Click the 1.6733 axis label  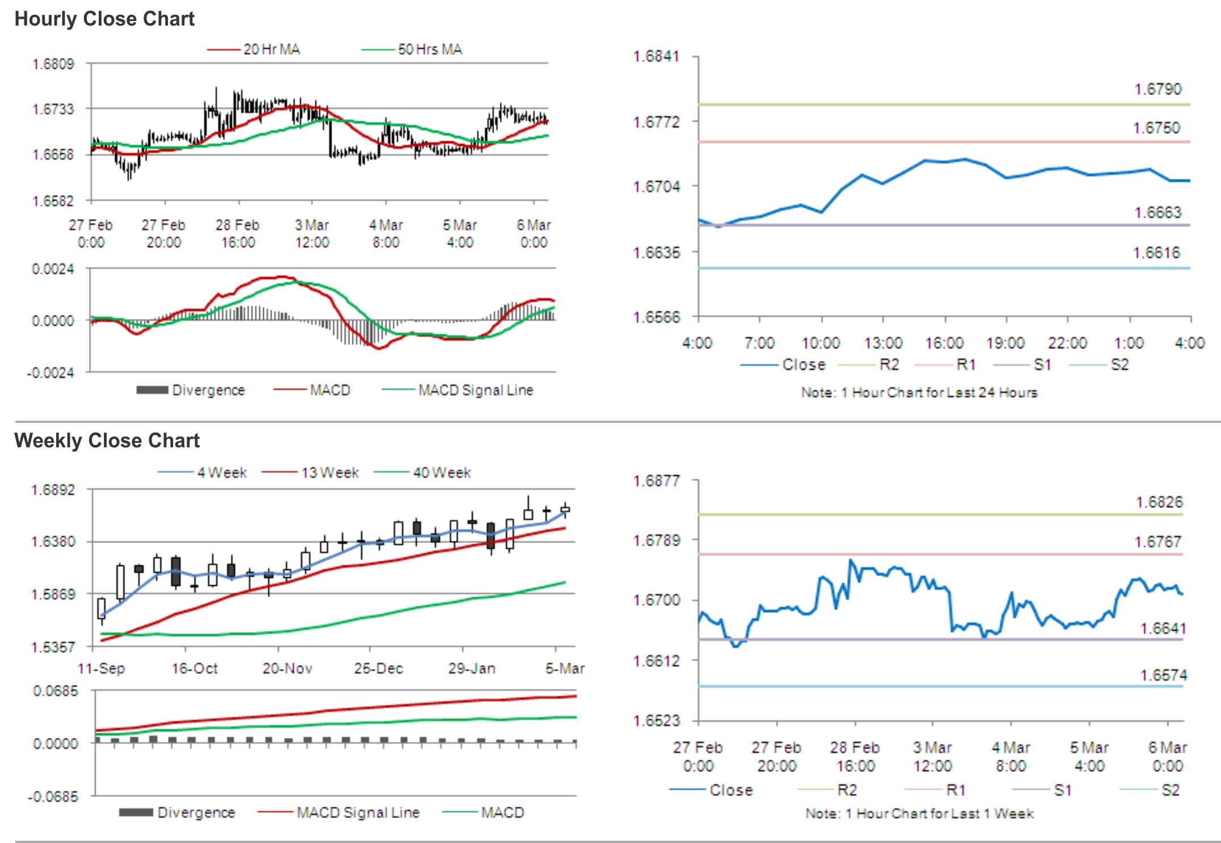coord(53,109)
